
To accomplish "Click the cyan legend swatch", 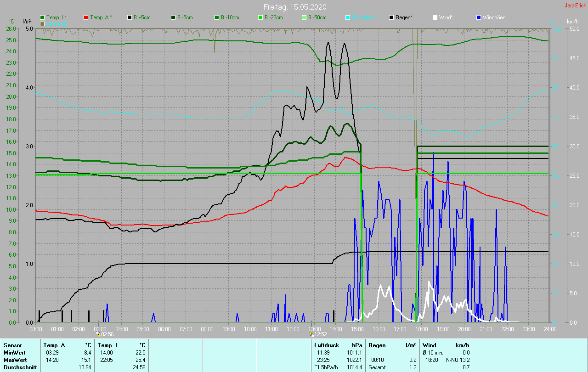I will (348, 17).
